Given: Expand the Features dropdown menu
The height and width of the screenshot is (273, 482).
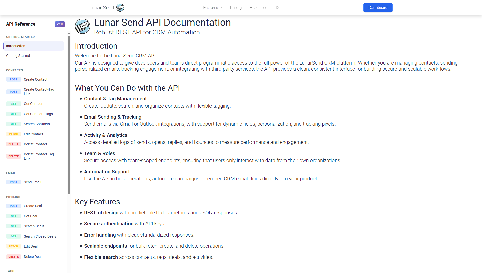Looking at the screenshot, I should pos(212,8).
